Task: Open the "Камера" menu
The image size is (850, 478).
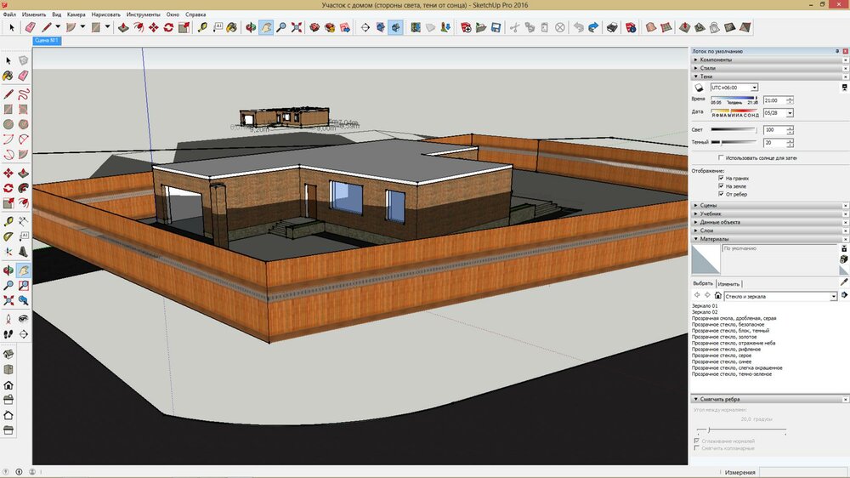Action: [76, 14]
